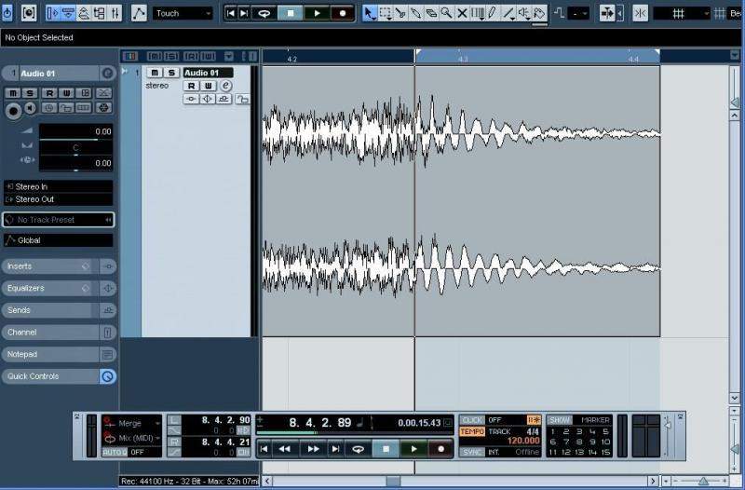Select the Glue tool
This screenshot has width=745, height=490.
[x=415, y=13]
